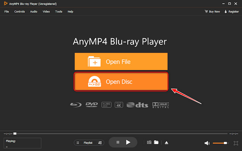Click the shopping cart icon
The image size is (242, 151).
pyautogui.click(x=206, y=11)
